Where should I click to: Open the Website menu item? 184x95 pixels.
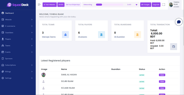tap(18, 20)
